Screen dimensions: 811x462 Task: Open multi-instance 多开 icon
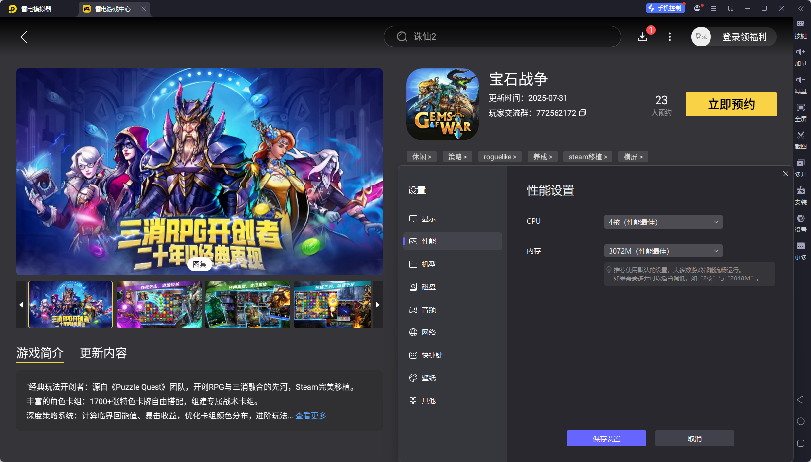[801, 168]
